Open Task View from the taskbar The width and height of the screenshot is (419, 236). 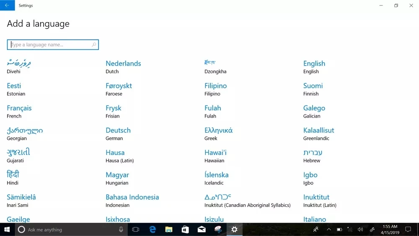(x=136, y=230)
